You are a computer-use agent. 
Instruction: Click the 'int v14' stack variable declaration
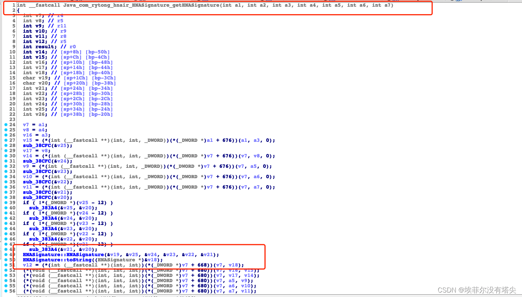[x=66, y=52]
